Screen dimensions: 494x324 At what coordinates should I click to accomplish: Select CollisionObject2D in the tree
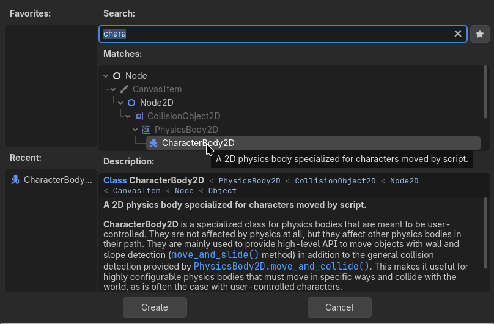pyautogui.click(x=183, y=116)
